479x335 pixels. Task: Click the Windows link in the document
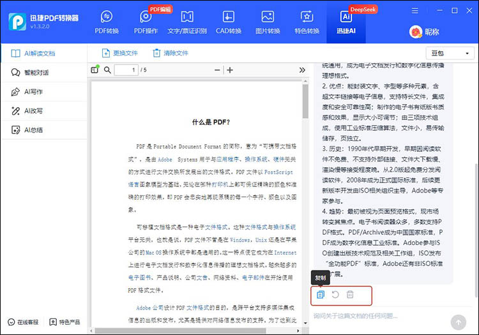coord(240,240)
